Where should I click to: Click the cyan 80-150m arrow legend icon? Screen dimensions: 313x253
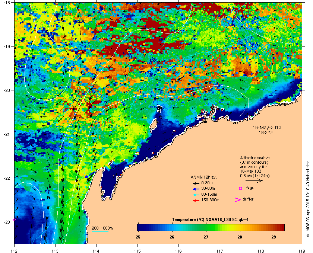point(196,195)
